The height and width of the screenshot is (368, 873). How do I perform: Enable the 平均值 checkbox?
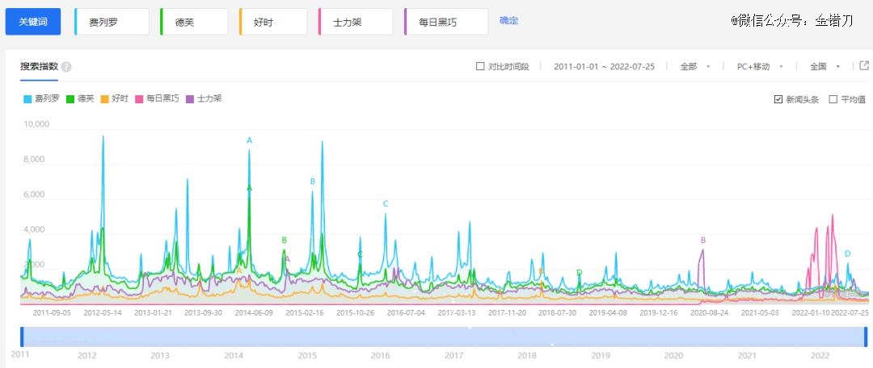[833, 99]
